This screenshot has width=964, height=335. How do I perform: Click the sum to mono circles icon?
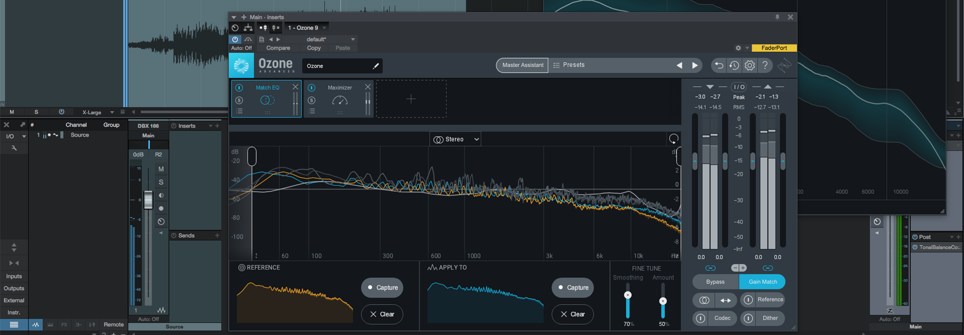pos(704,300)
